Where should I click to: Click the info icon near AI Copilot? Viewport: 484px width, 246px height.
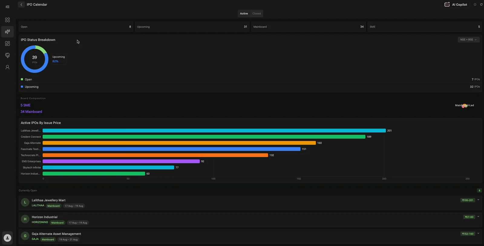[475, 5]
